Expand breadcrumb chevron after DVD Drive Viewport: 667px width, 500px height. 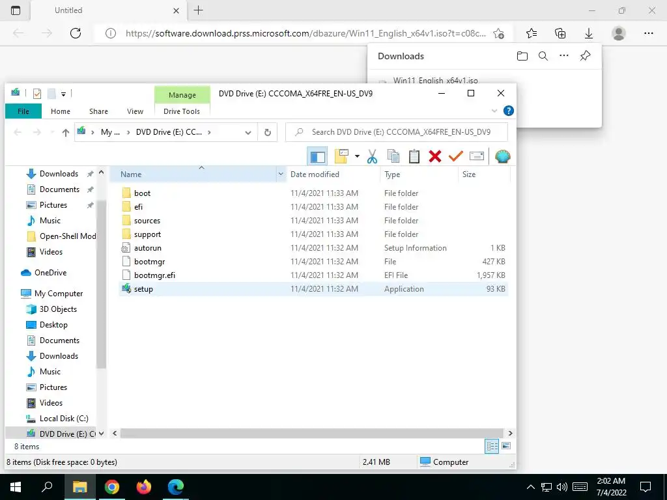pos(209,132)
